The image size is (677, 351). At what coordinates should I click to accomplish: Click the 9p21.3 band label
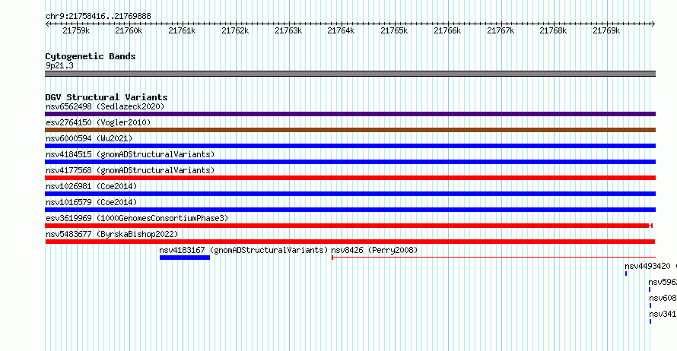tap(59, 66)
